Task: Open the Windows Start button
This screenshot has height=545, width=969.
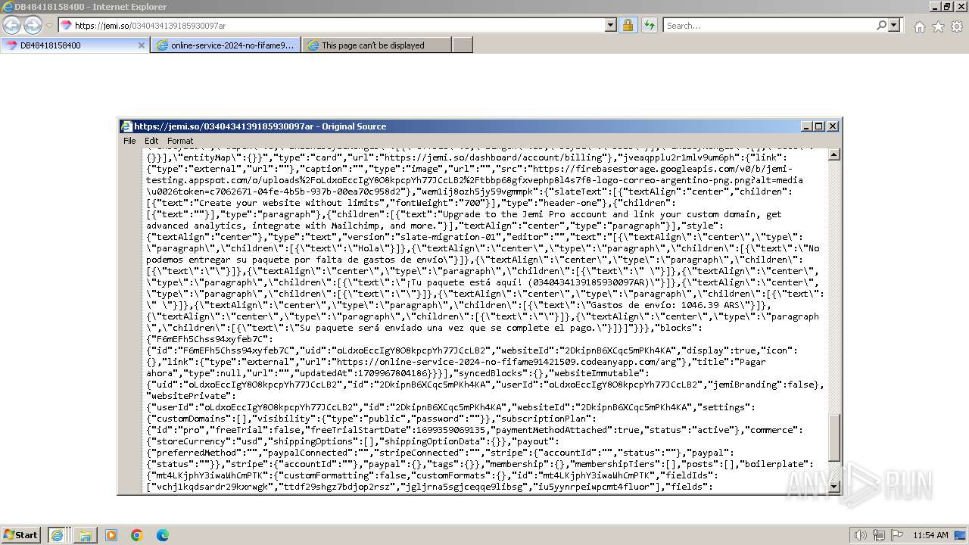Action: pyautogui.click(x=21, y=534)
